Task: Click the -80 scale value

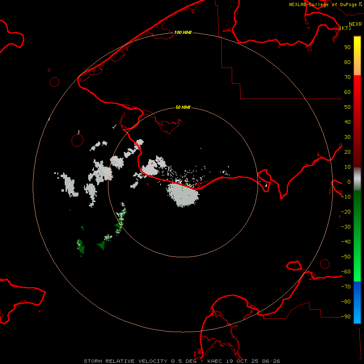Action: pos(346,302)
